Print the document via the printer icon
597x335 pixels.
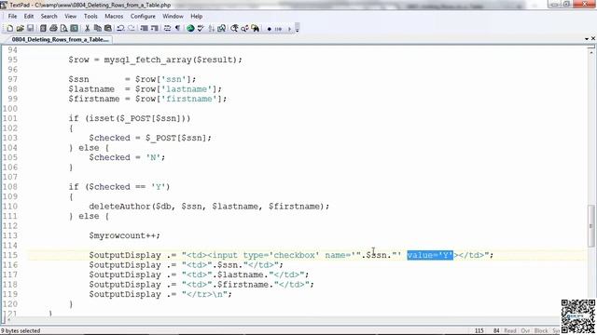click(53, 29)
